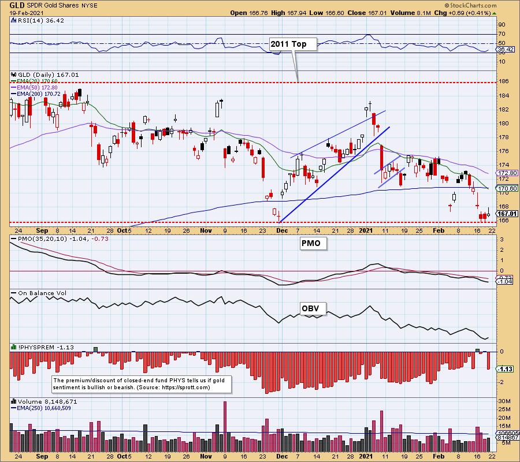Viewport: 520px width, 462px height.
Task: Select the RSI(14) 36.42 indicator label
Action: [41, 20]
